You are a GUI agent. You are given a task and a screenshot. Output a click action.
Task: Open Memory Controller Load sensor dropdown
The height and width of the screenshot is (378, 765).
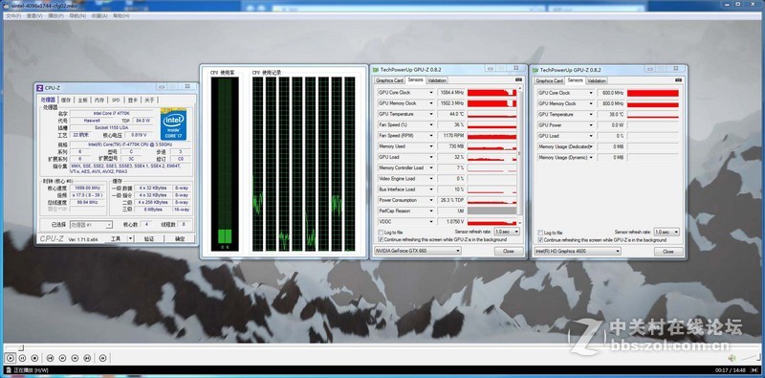(x=431, y=167)
